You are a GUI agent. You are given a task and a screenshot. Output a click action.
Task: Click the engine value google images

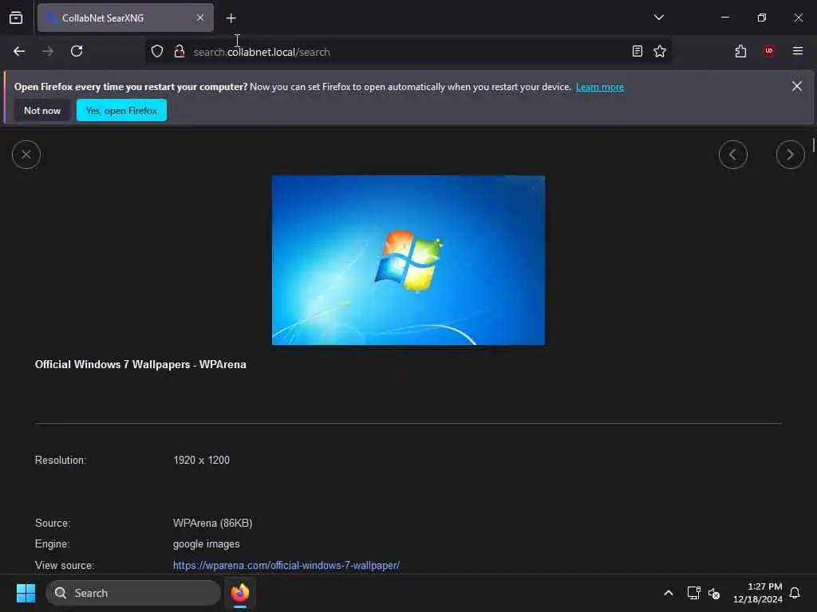coord(207,543)
